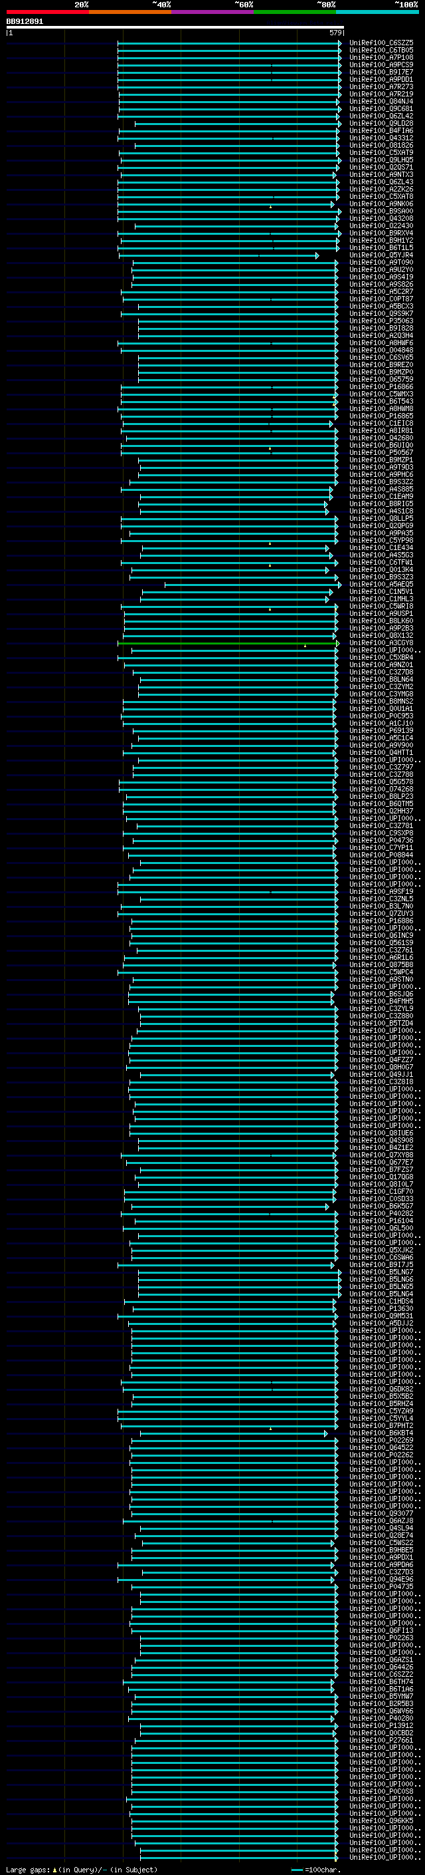Select the query ID BB912891
Viewport: 425px width, 1875px height.
[25, 22]
